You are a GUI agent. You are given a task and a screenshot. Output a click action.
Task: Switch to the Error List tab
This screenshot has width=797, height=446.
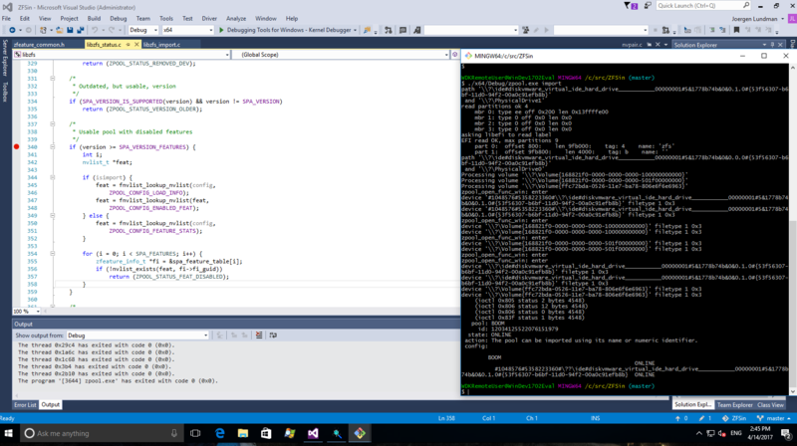[x=25, y=405]
